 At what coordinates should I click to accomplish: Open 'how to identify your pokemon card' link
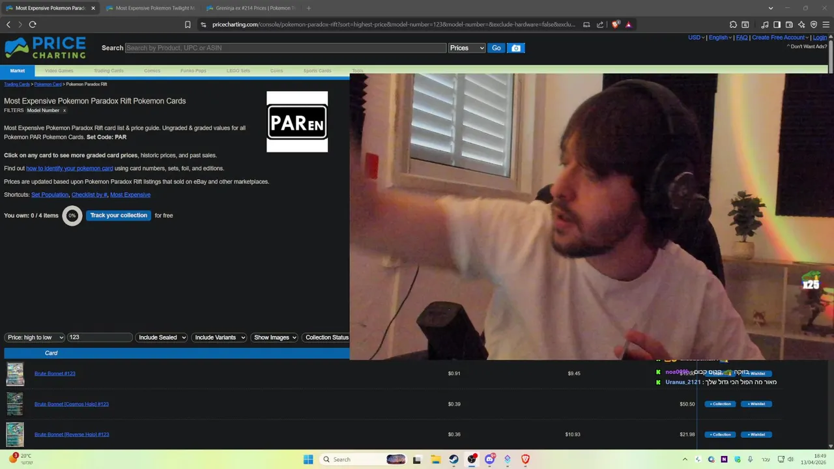70,169
